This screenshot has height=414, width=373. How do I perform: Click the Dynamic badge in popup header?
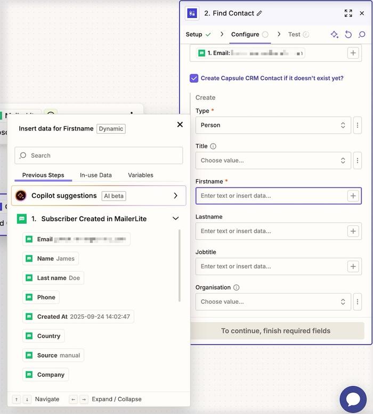[111, 129]
